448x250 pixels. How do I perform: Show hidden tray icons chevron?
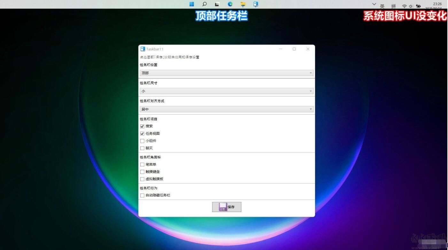coord(374,4)
